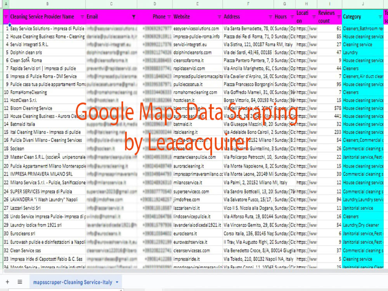Open filter for Category column
This screenshot has width=388, height=291.
380,17
